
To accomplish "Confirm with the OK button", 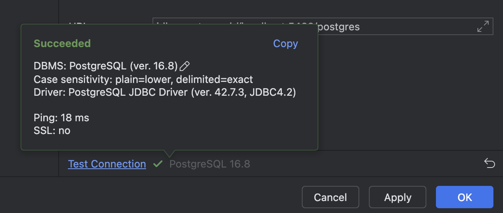I will (465, 197).
